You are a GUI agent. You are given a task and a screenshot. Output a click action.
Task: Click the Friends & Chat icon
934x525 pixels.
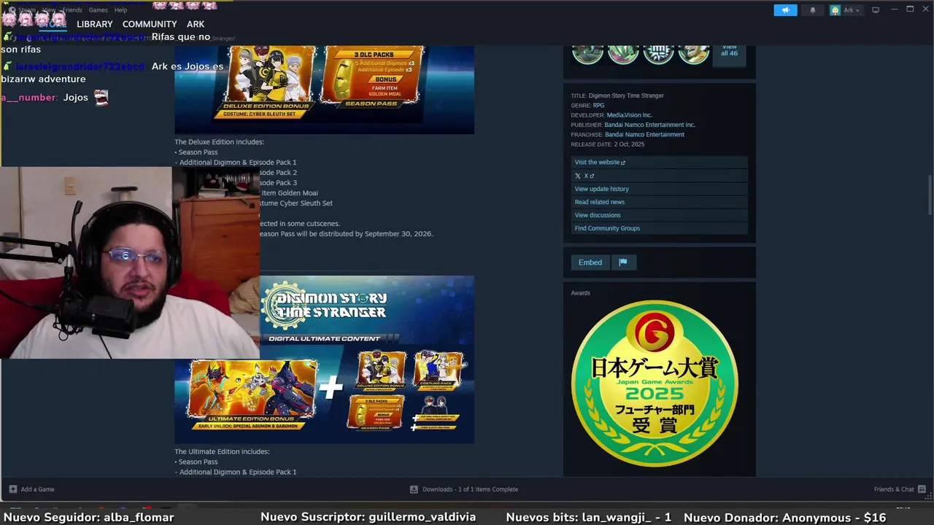(922, 489)
